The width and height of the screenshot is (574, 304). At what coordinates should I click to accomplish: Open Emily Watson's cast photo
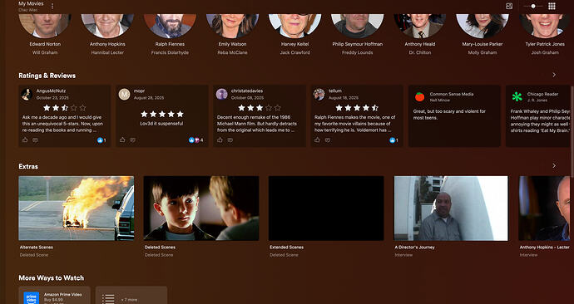tap(232, 26)
